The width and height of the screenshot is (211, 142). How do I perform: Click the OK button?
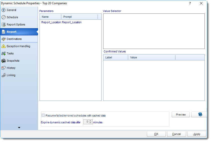point(156,134)
